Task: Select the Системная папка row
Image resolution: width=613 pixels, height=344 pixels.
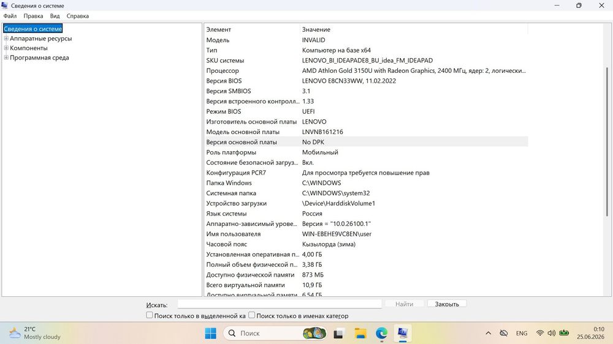Action: 367,193
